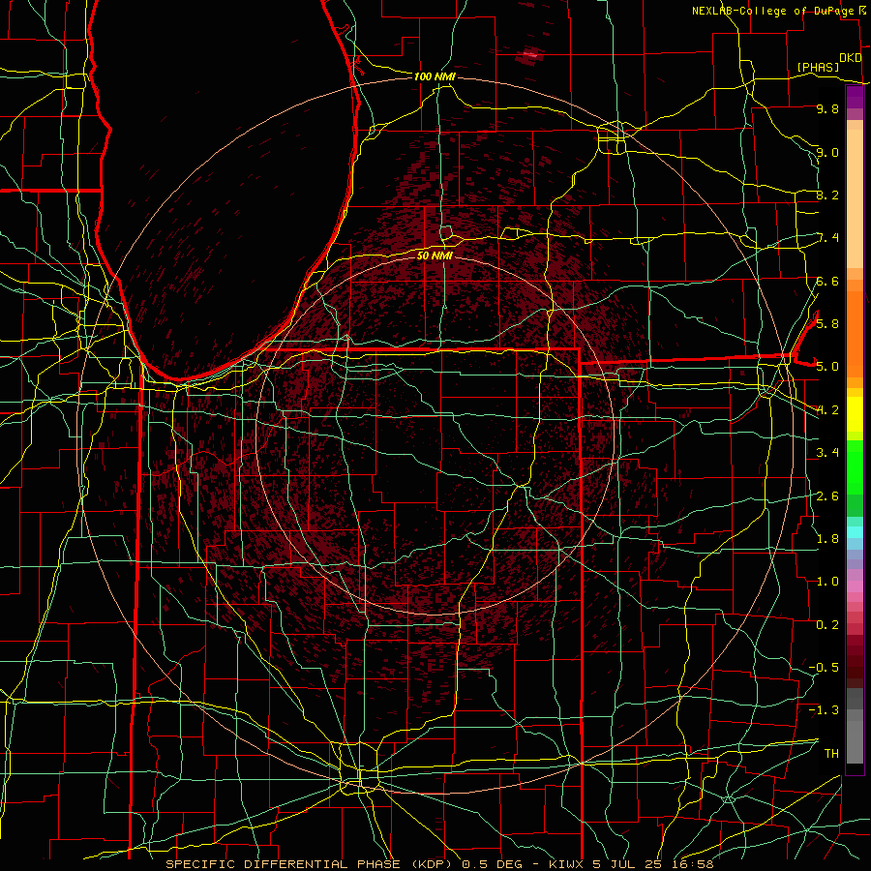Pick the bright yellow color band

[855, 414]
